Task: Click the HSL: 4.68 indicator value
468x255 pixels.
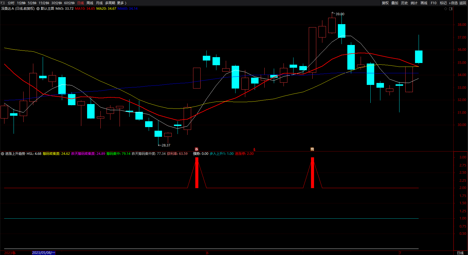Action: [34, 154]
